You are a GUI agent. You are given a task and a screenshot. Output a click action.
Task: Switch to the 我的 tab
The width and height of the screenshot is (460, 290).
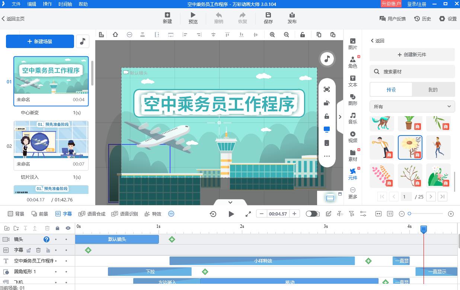[433, 89]
